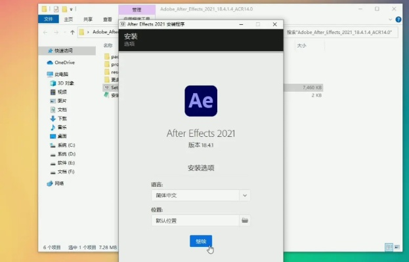The height and width of the screenshot is (262, 409).
Task: Close the After Effects 2021 installer
Action: [274, 24]
